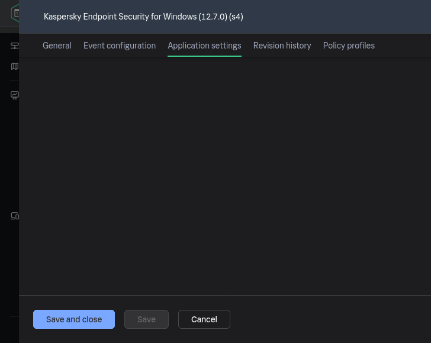Click the greyed-out Save button
This screenshot has height=343, width=431.
pyautogui.click(x=146, y=319)
